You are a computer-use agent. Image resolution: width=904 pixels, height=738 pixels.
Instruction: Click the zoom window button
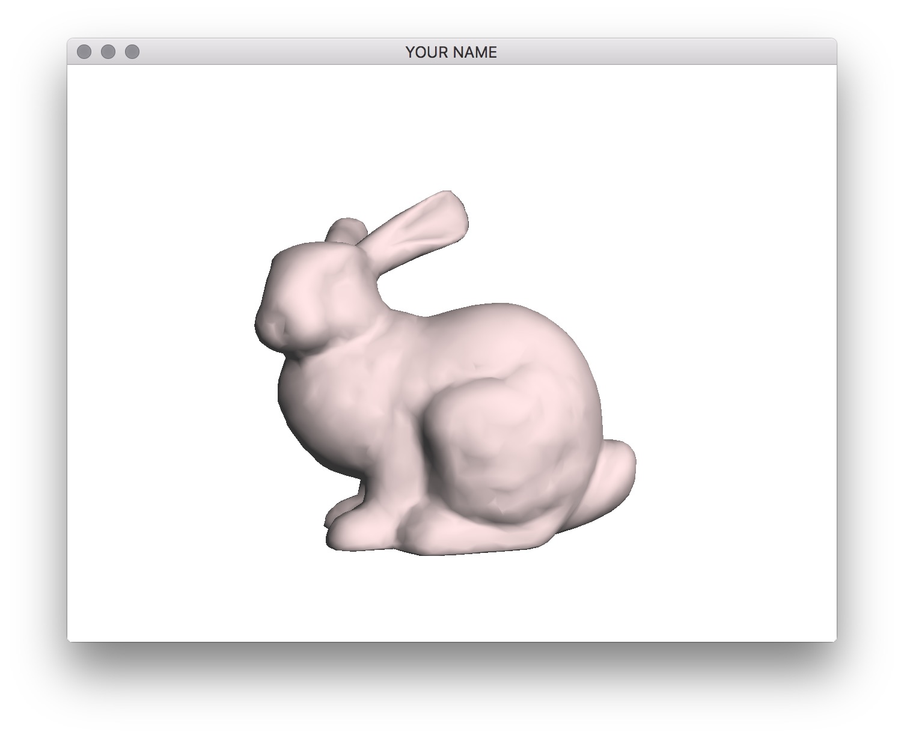click(x=132, y=52)
